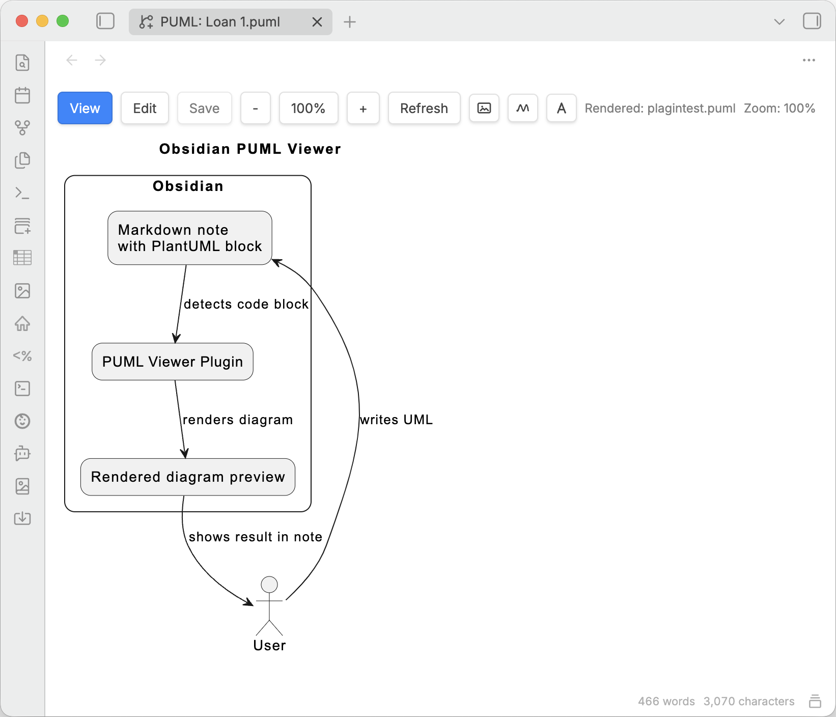Click the shows result in note label
Viewport: 836px width, 717px height.
point(256,537)
